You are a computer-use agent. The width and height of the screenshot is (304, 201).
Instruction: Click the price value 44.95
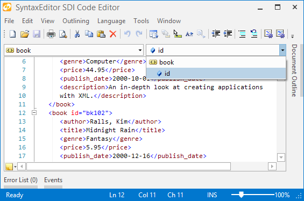click(x=95, y=70)
